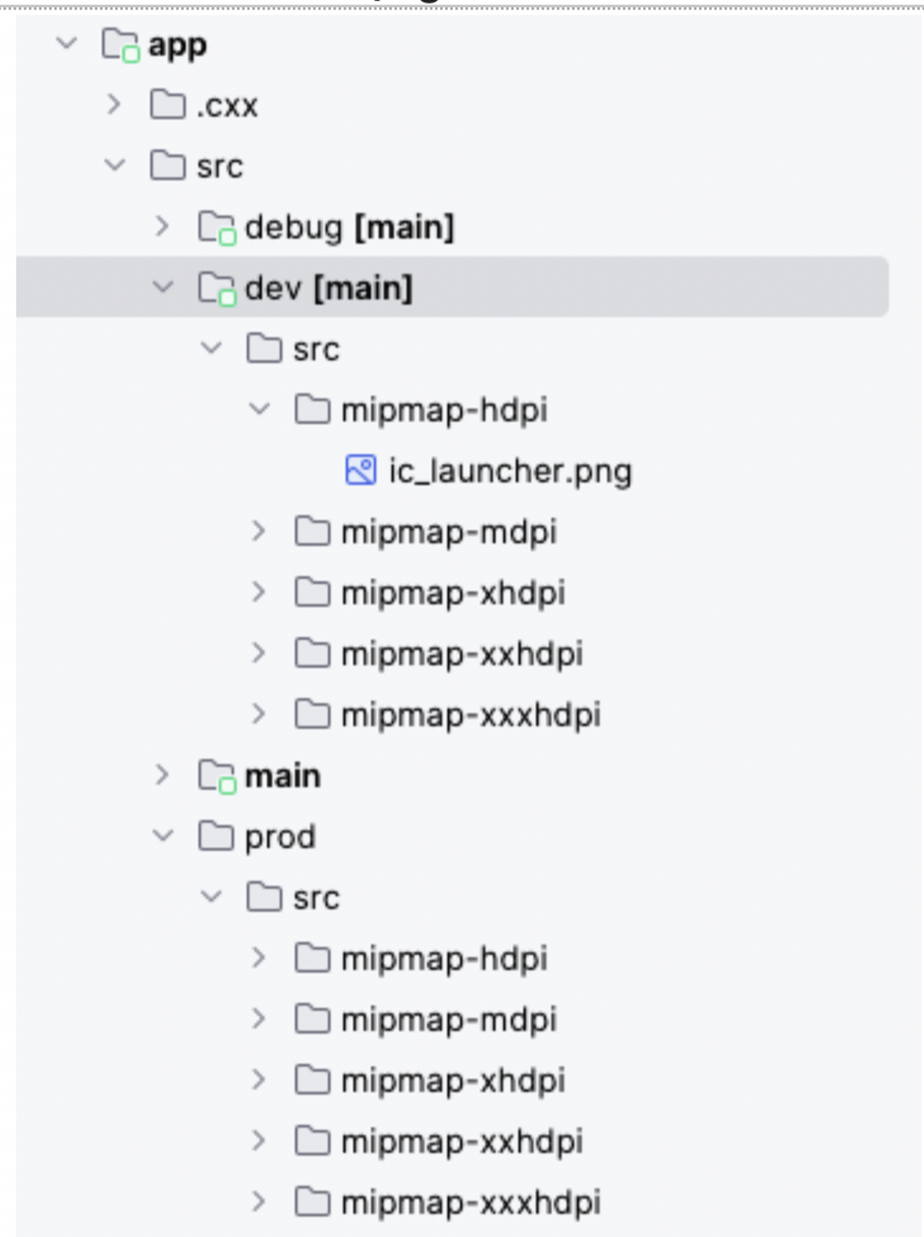Select mipmap-xxhdpi folder under dev

461,654
